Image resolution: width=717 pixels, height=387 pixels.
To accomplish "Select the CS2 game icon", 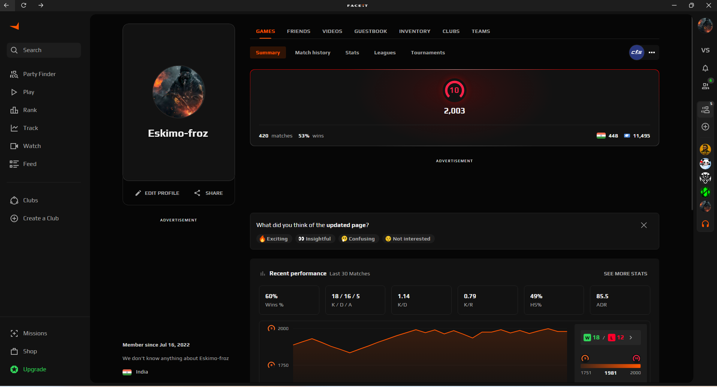I will tap(636, 52).
